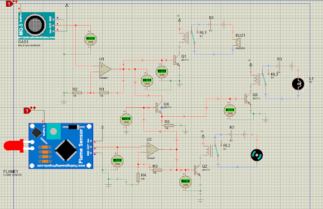323x209 pixels.
Task: Select the MQ-5 gas sensor module
Action: click(36, 26)
